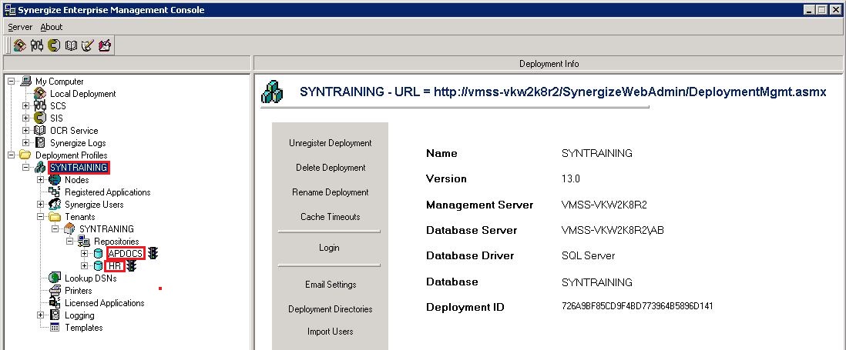Click the Deployment ID value 726A9BF85CD9F4BD773964B5896D141

[637, 306]
